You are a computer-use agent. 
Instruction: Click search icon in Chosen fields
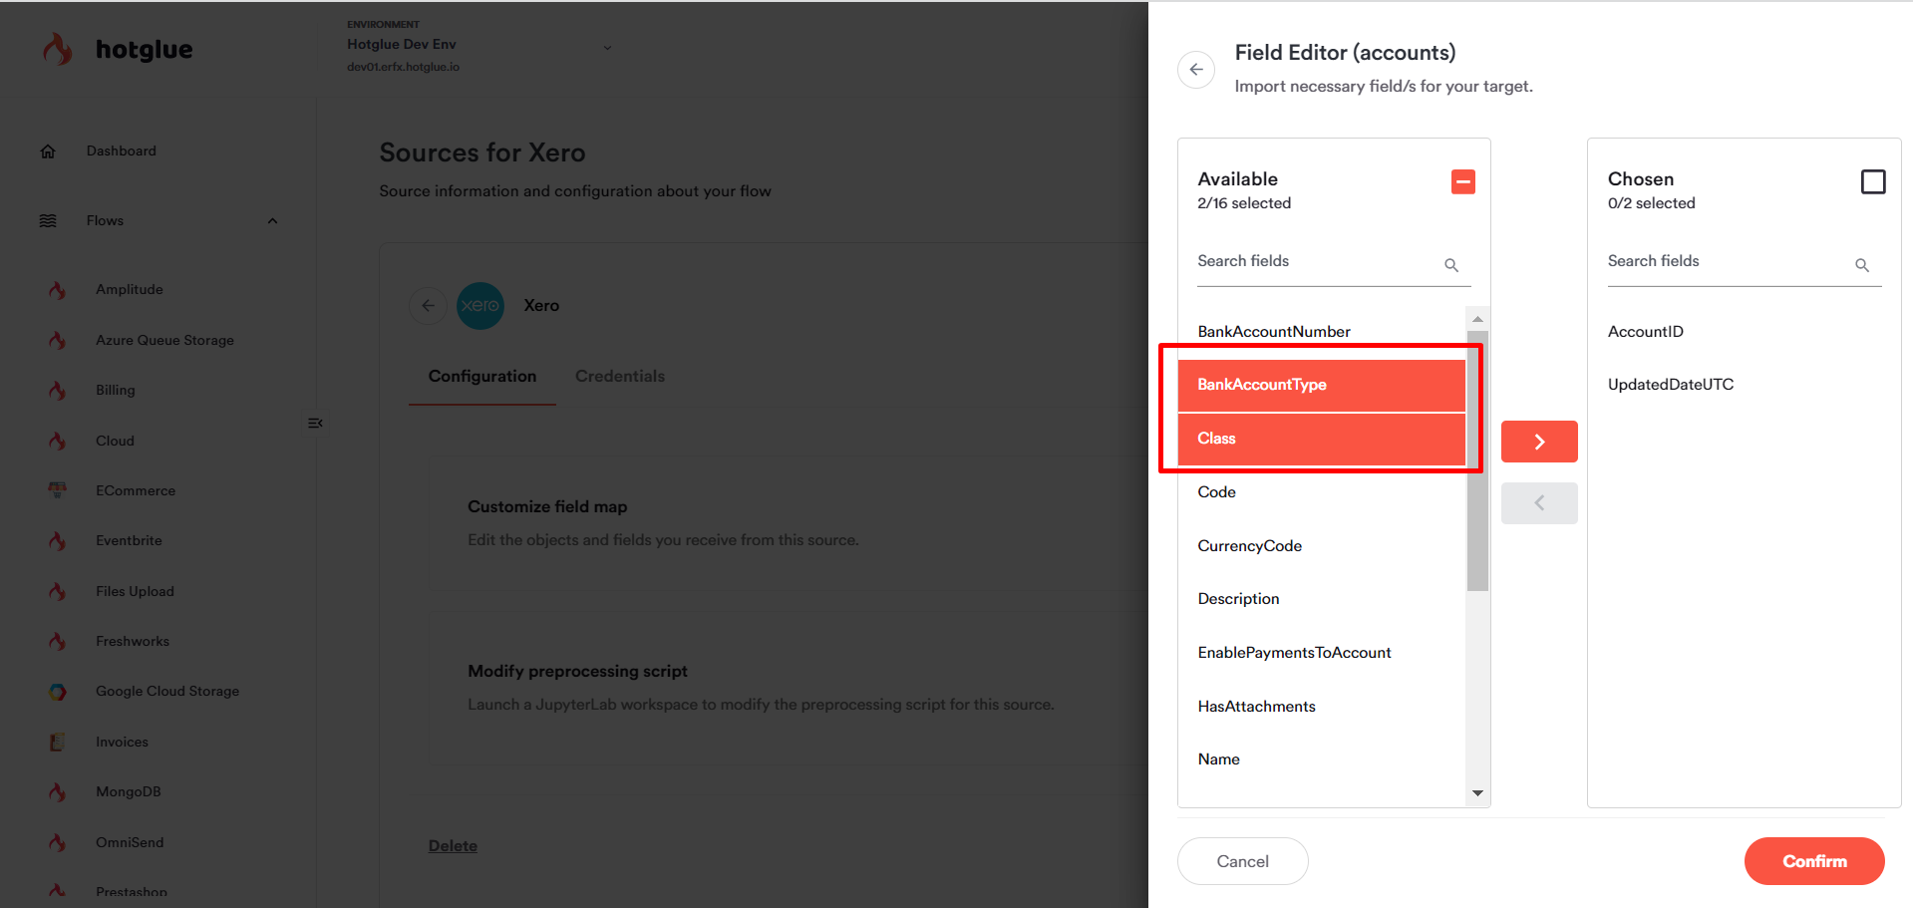[1862, 265]
